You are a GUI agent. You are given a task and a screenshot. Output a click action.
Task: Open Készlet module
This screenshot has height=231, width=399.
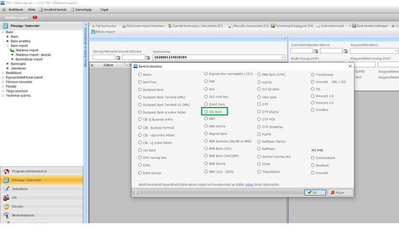tap(41, 207)
